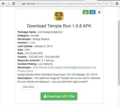Click the Category value Arcade
The height and width of the screenshot is (106, 120).
click(35, 35)
